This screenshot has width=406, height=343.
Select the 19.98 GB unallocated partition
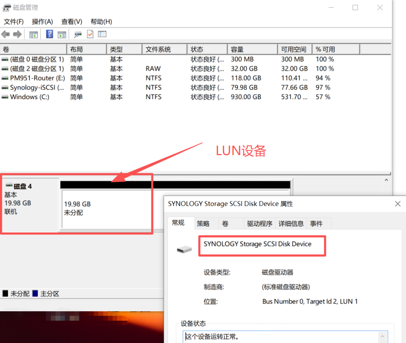point(107,209)
